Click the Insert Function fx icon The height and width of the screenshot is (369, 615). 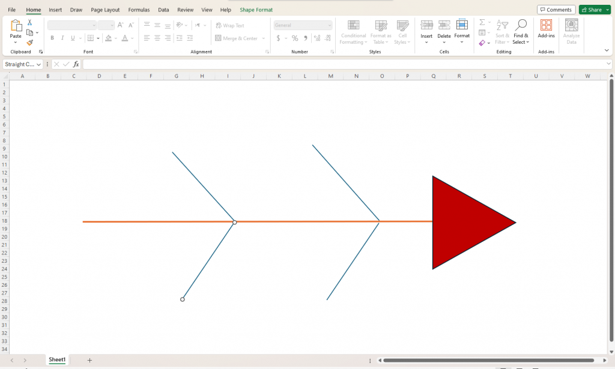tap(76, 64)
